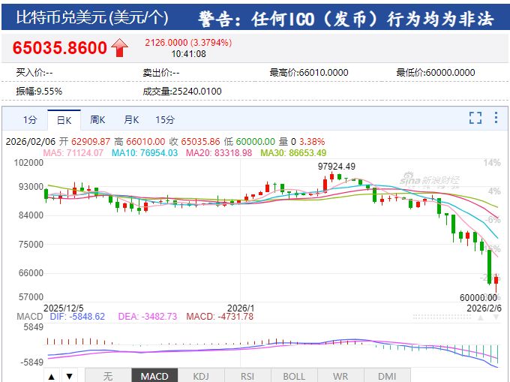Show the BOLL indicator
510x382 pixels.
click(294, 375)
